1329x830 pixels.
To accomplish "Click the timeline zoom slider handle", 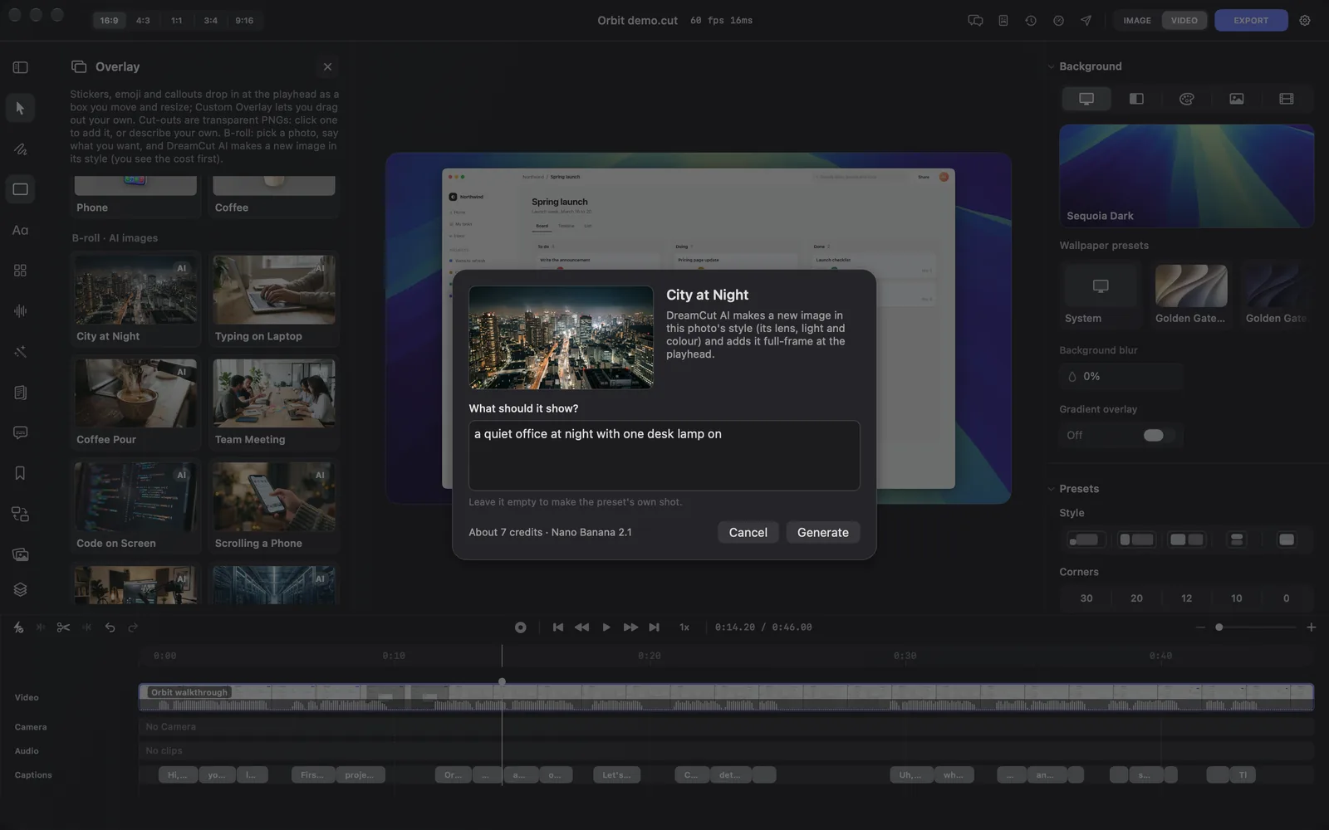I will (x=1219, y=627).
